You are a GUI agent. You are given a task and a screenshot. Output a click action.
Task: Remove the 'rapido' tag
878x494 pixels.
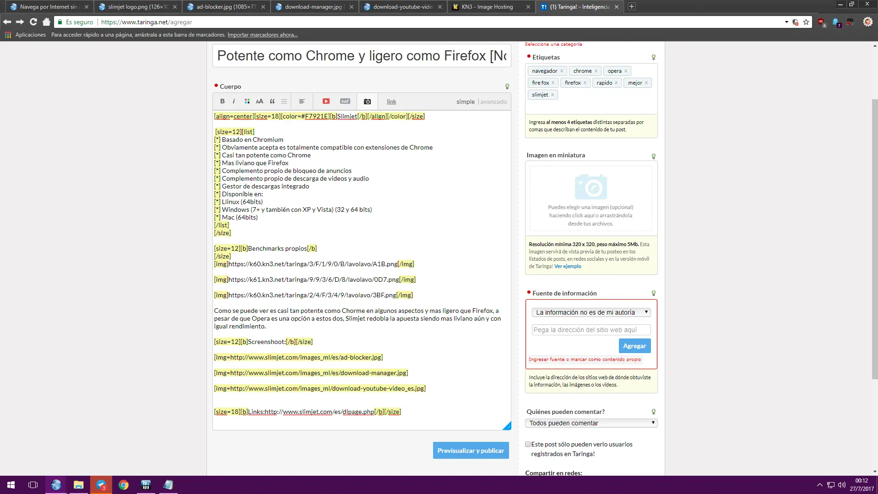point(616,83)
